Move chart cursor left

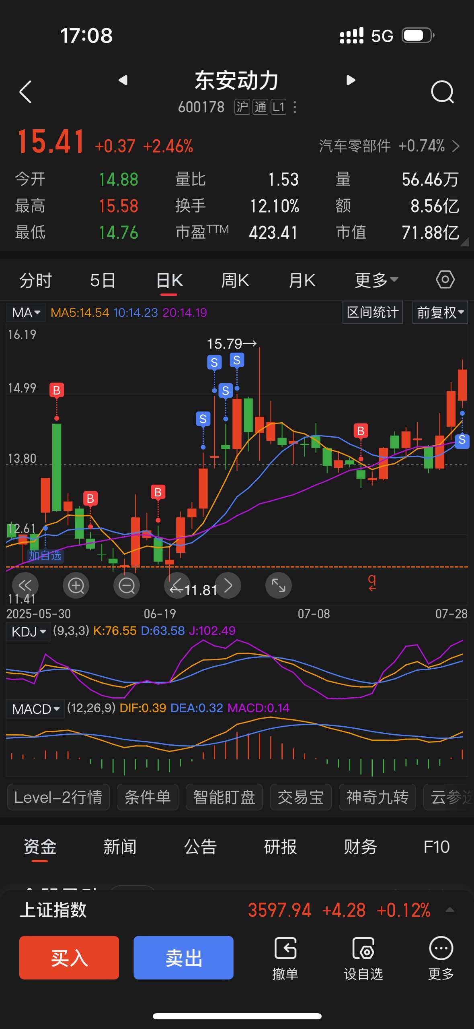177,585
